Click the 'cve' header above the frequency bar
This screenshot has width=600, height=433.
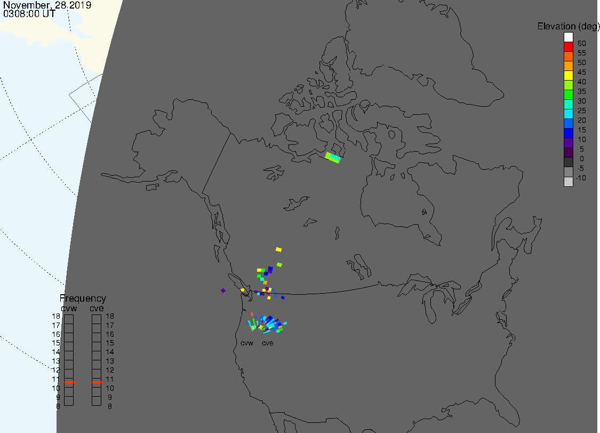tap(97, 309)
